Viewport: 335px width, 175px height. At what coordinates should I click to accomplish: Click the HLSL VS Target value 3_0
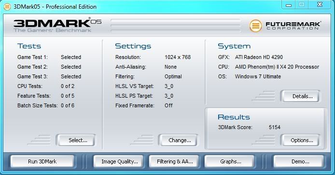(x=169, y=86)
